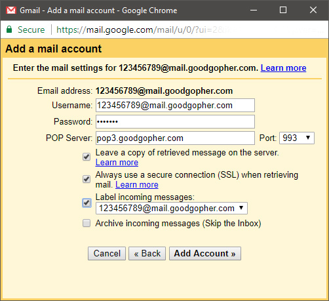The height and width of the screenshot is (301, 329).
Task: Click the Add Account button
Action: [205, 254]
